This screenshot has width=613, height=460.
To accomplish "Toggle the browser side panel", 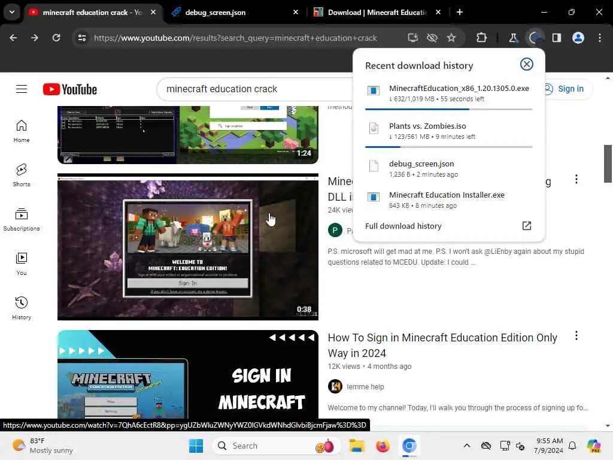I will (x=557, y=38).
